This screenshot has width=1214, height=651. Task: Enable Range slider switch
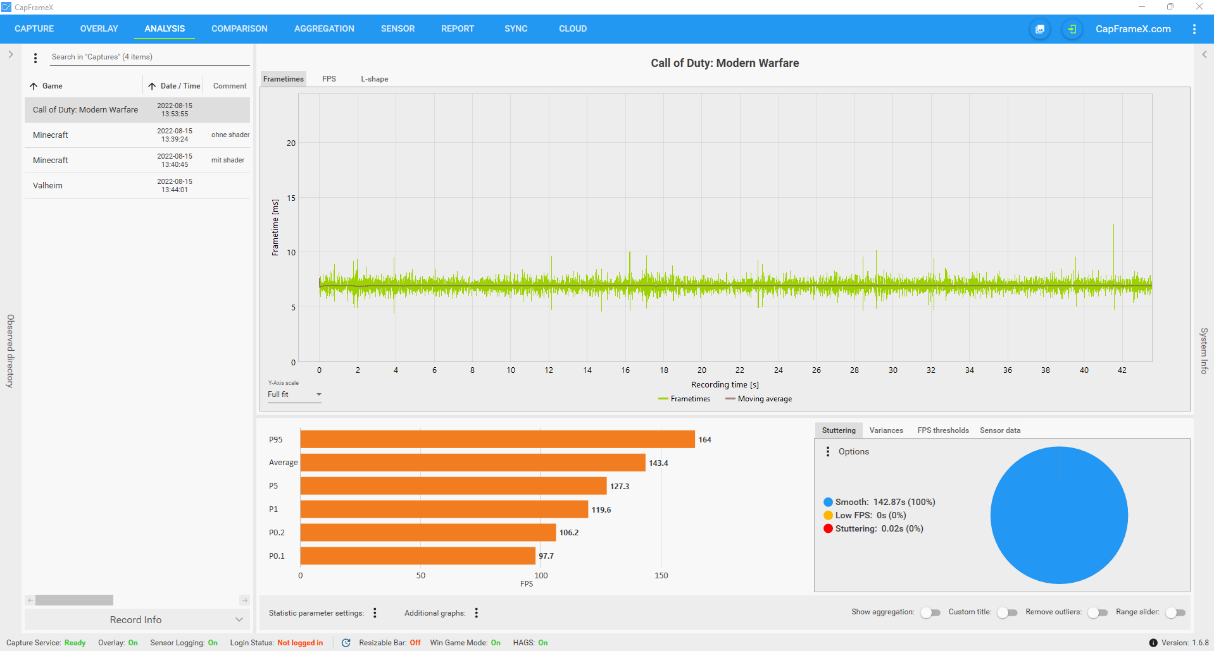click(x=1175, y=612)
